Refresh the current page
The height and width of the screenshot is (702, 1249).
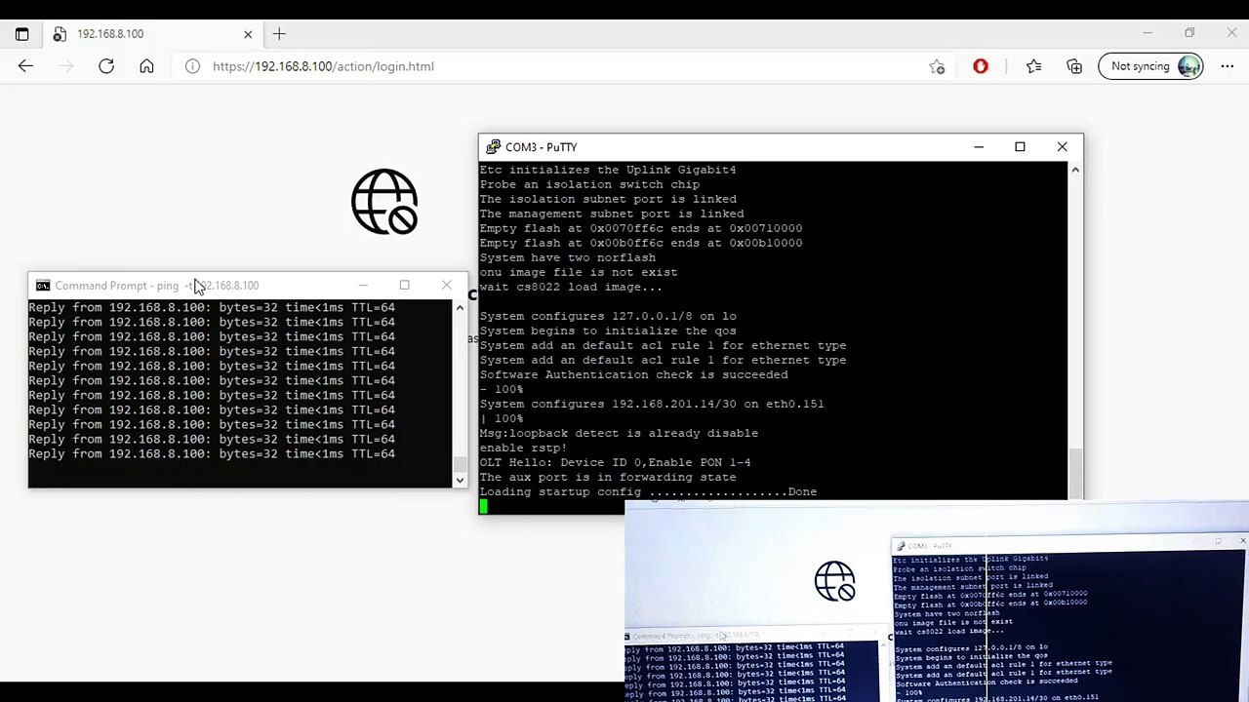coord(106,66)
